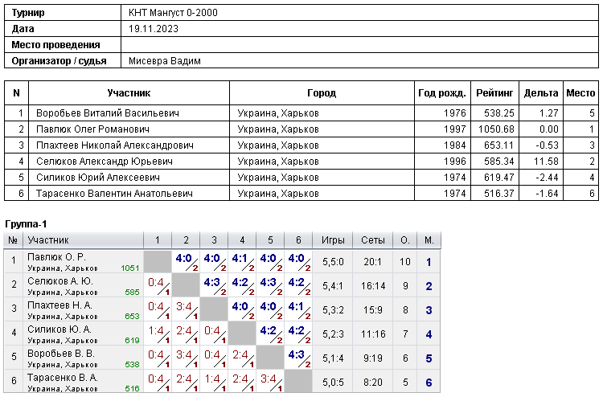
Task: Click group row Тарасенко В. А.
Action: click(222, 382)
